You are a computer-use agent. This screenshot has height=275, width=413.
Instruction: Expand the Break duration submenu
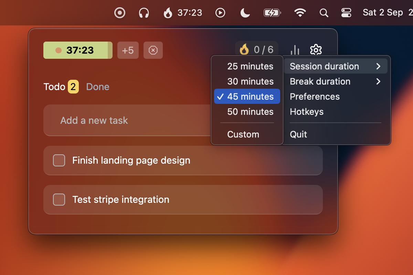[321, 81]
